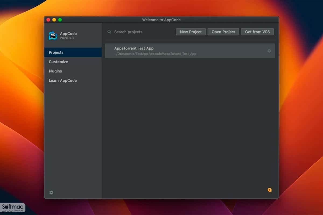
Task: Click the magnifier icon in search bar
Action: point(109,32)
